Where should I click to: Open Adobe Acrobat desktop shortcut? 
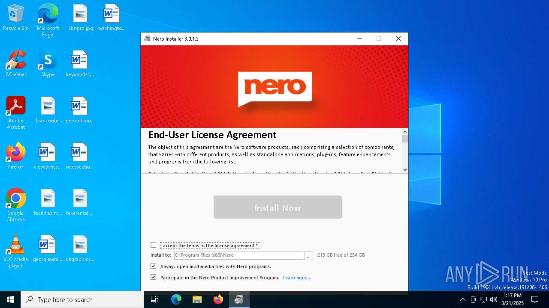pos(16,113)
